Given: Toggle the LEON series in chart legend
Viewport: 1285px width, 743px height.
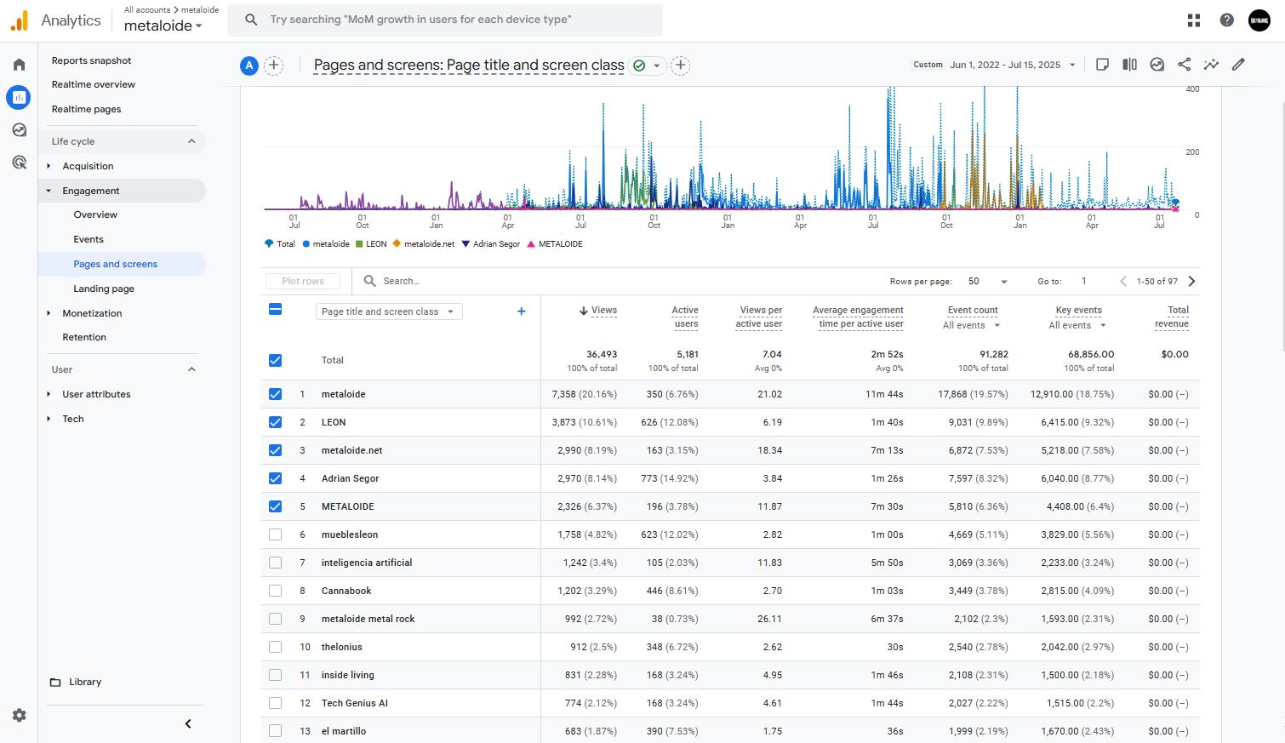Looking at the screenshot, I should (x=371, y=244).
